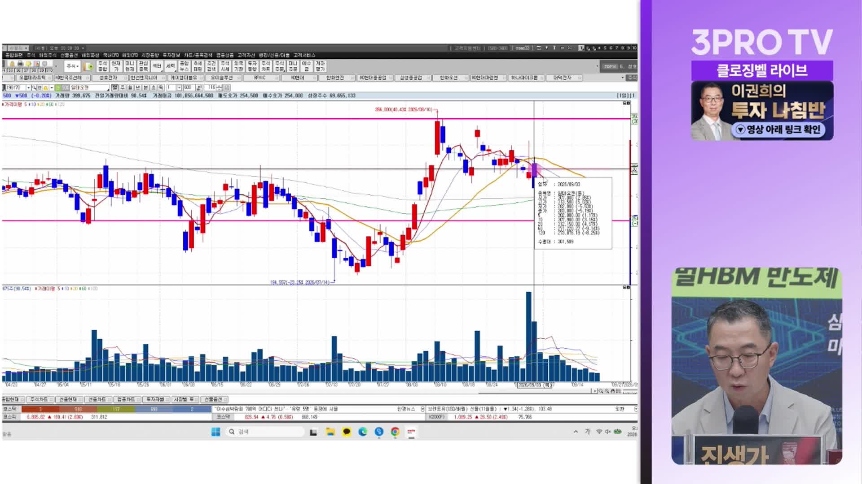Open the Windows Start button
This screenshot has width=862, height=484.
coord(215,432)
